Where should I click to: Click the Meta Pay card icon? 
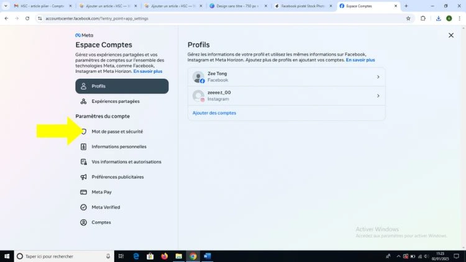click(83, 192)
